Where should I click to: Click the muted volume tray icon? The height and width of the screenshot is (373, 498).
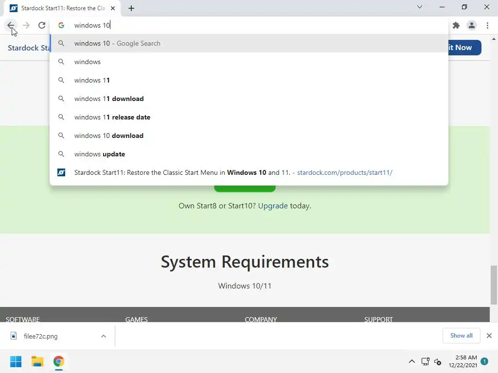[x=438, y=361]
